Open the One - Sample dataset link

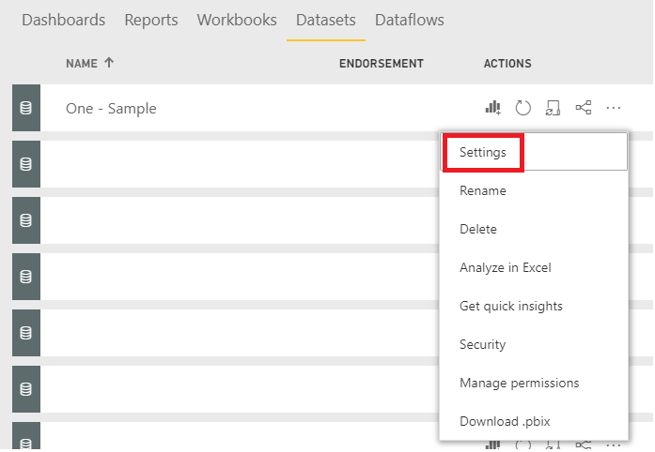coord(111,108)
